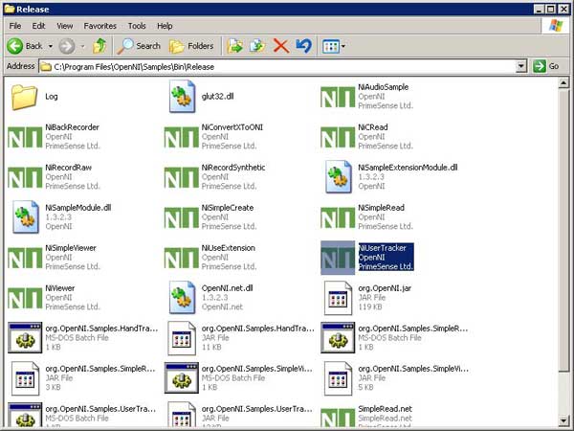Open the File menu
Screen dimensions: 574x431
[x=15, y=26]
